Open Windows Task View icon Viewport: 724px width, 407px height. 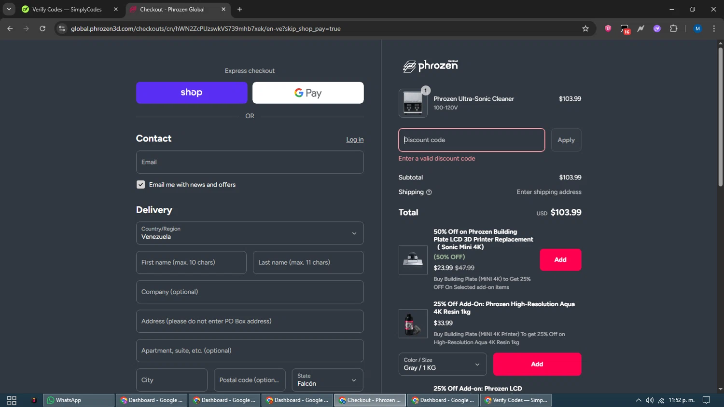coord(12,400)
